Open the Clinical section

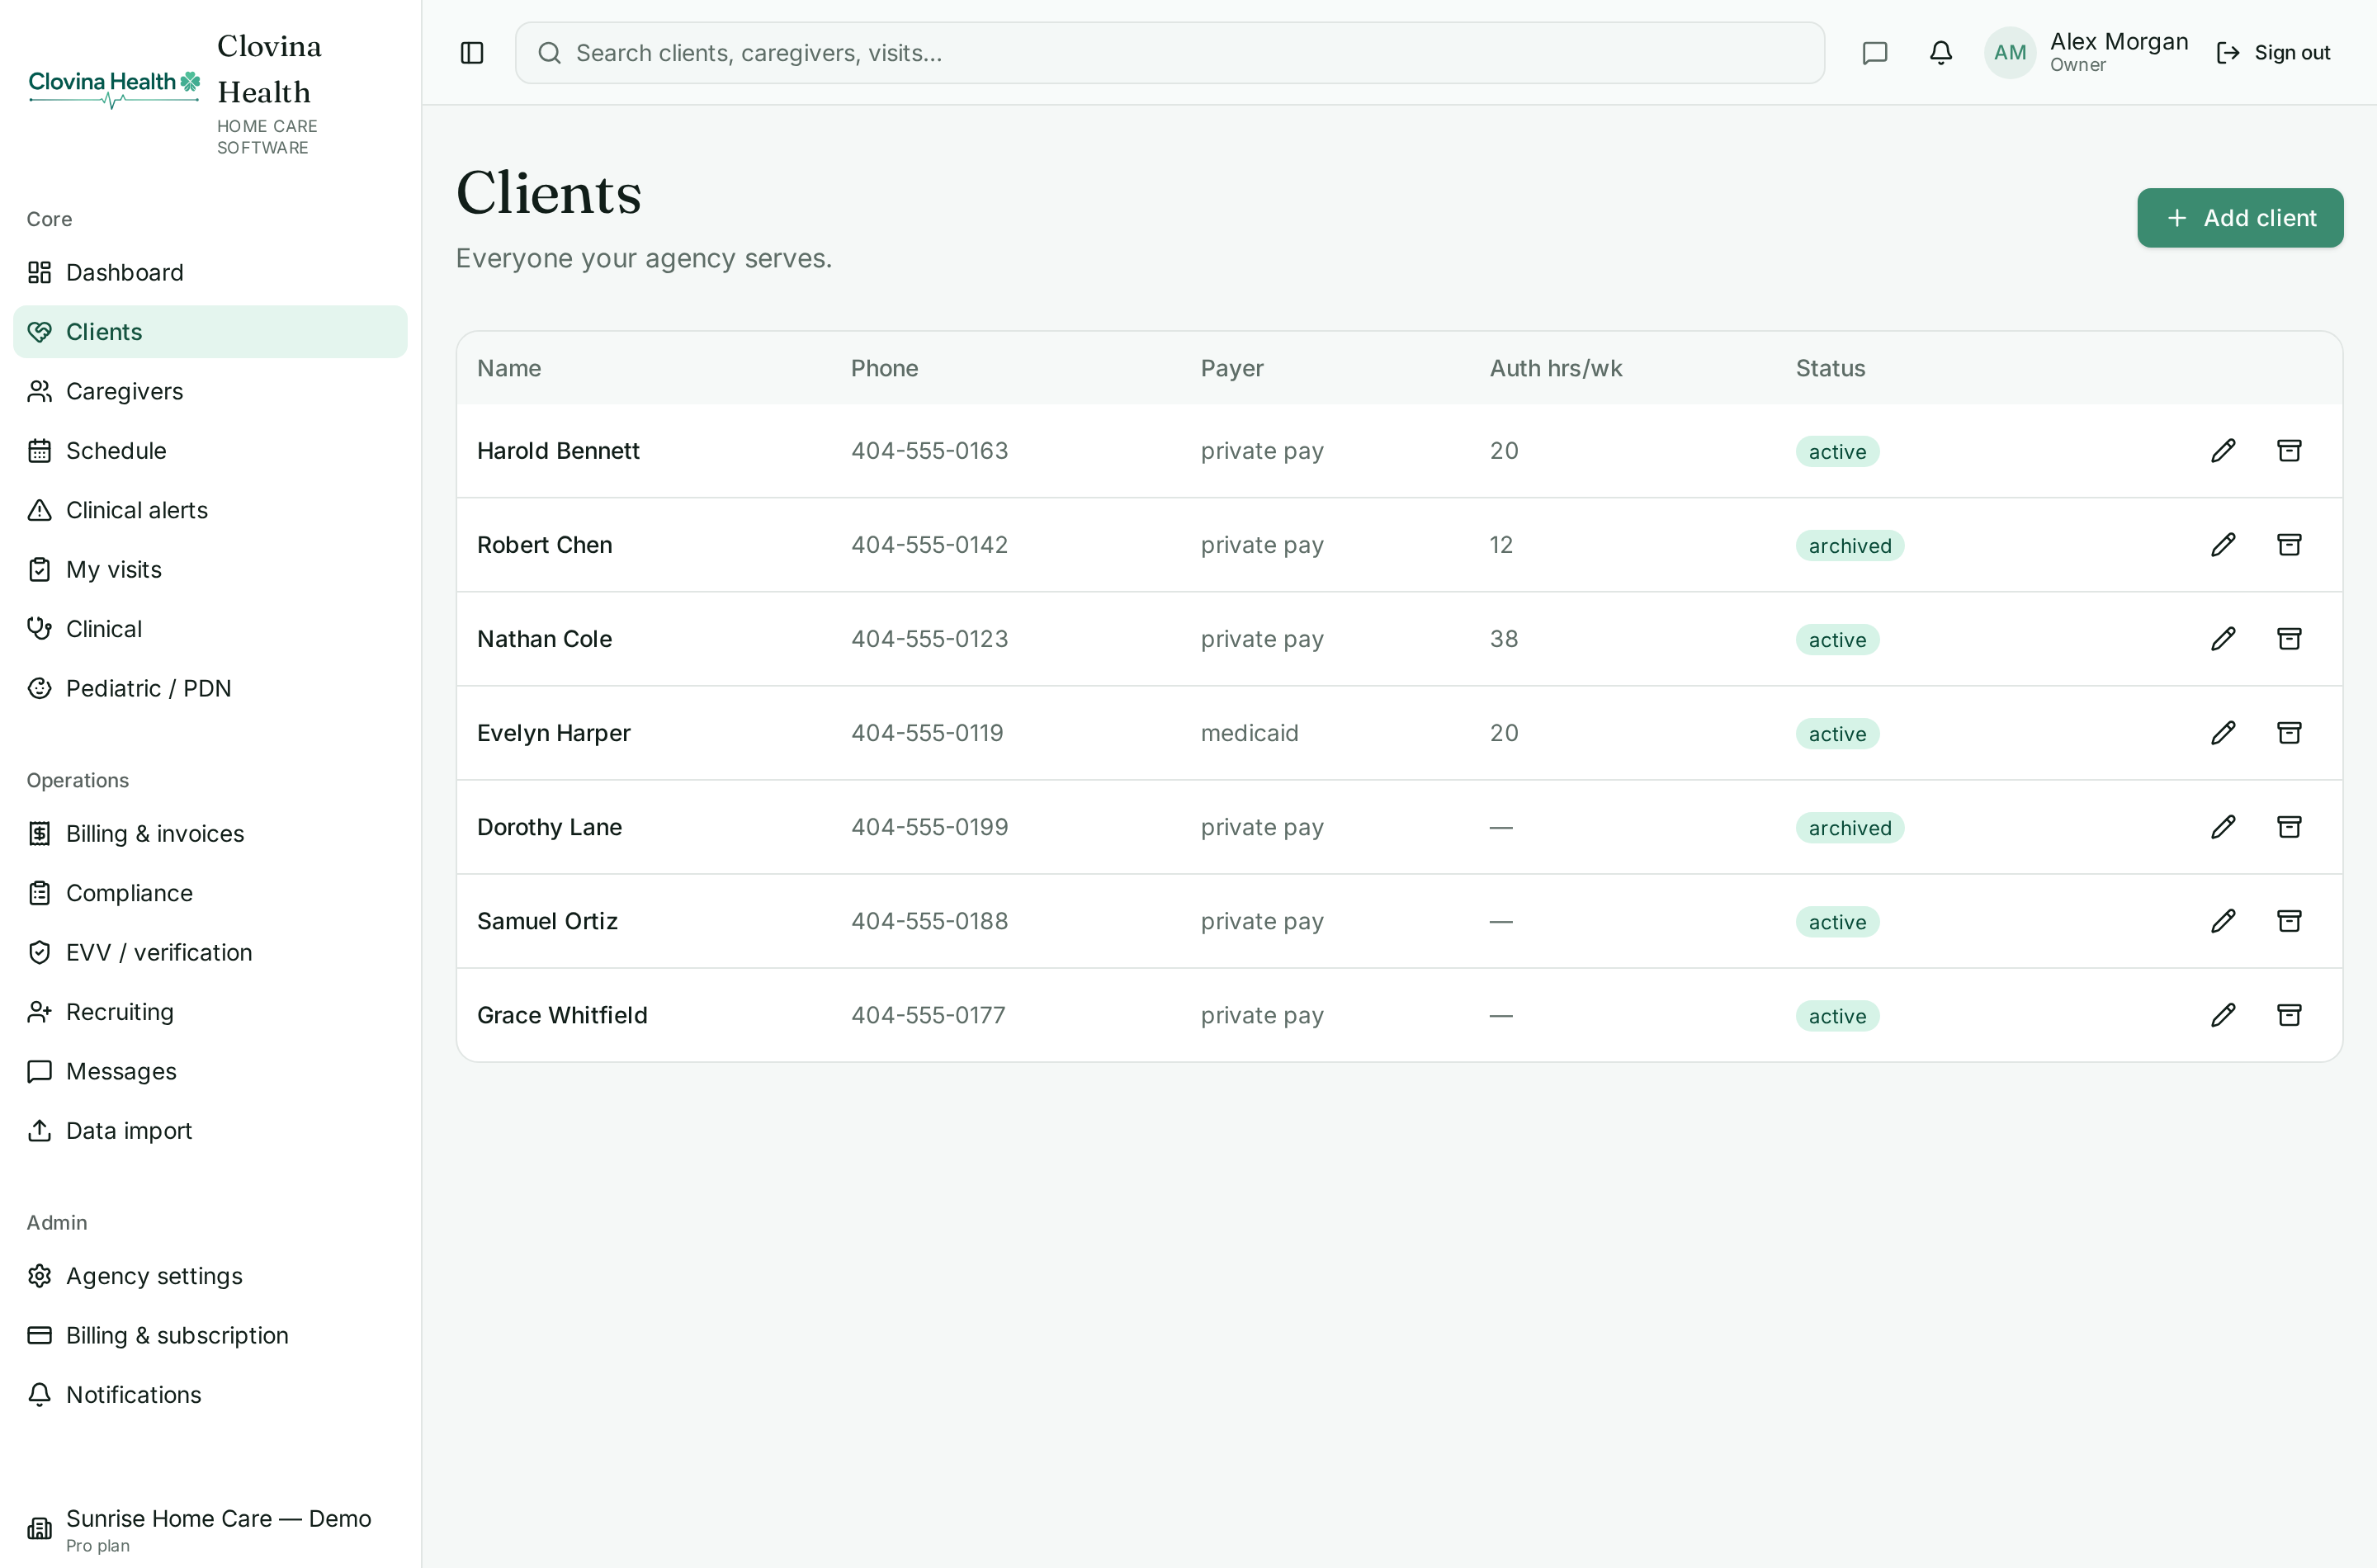point(210,629)
